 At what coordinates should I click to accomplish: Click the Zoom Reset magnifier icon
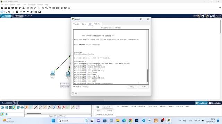coord(46,8)
